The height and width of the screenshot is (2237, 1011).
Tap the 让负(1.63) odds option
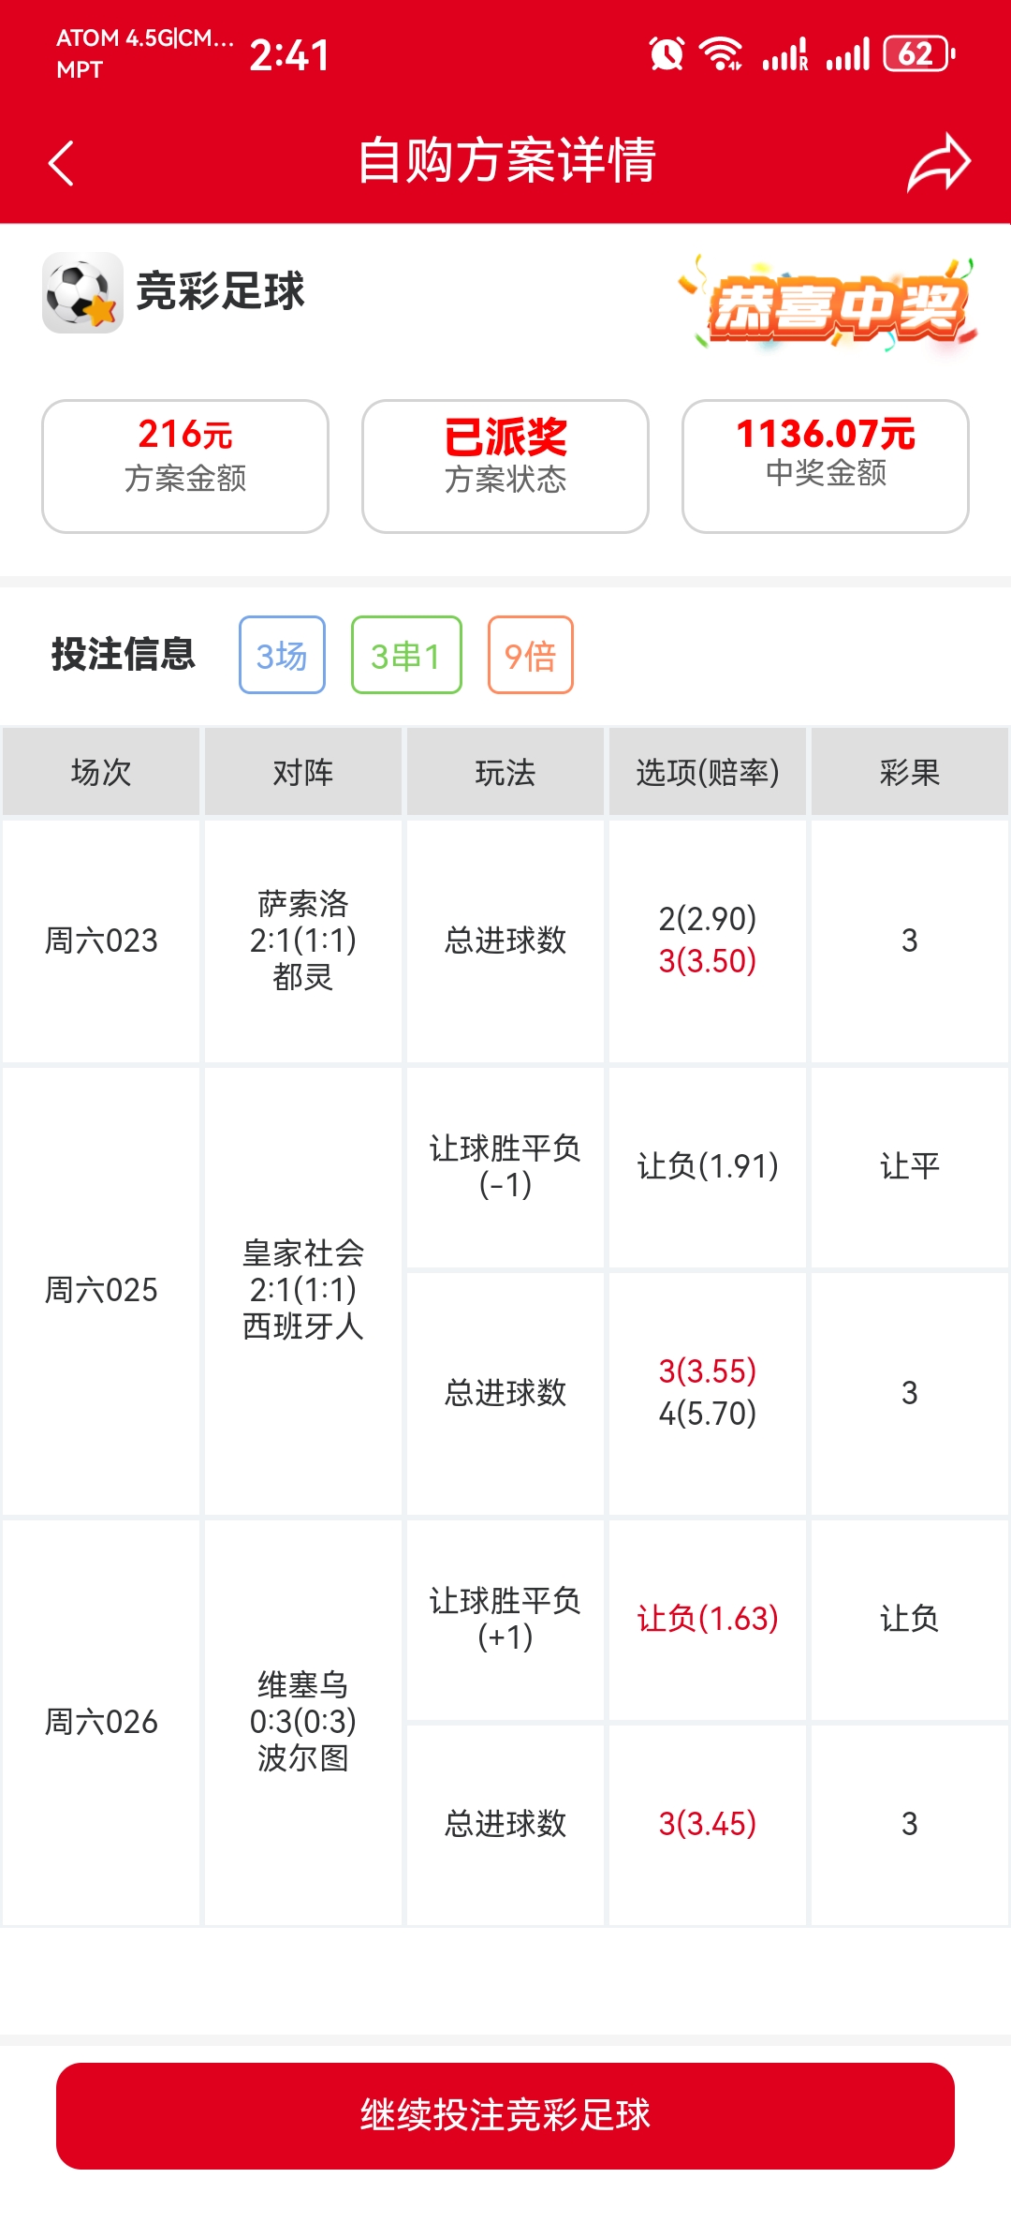point(708,1618)
